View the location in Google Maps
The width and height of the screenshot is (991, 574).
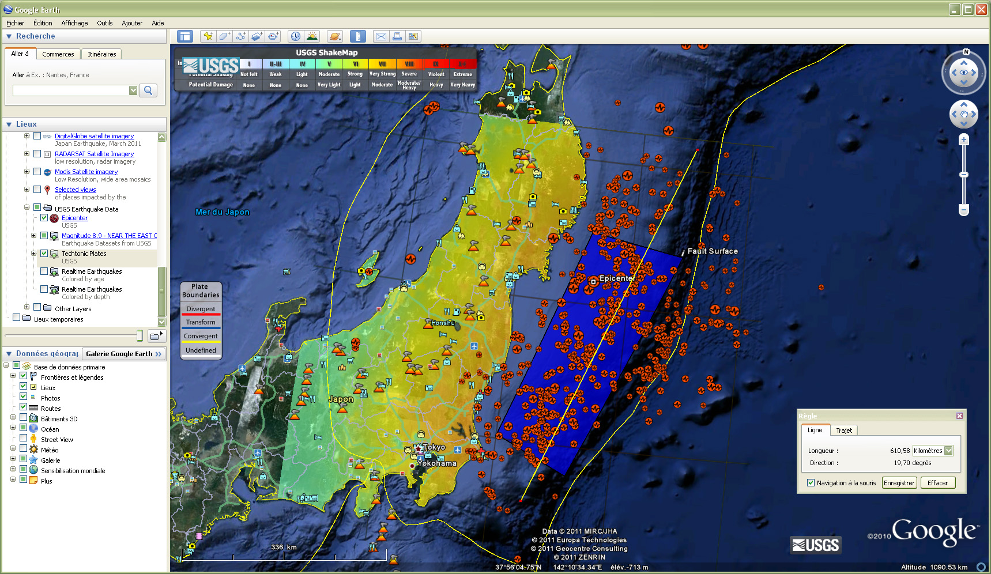pos(413,36)
